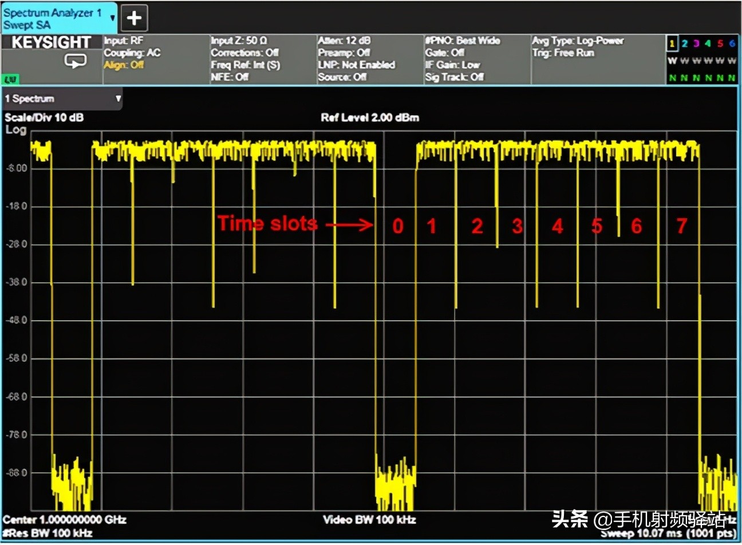
Task: Select trace 3 magenta indicator
Action: 696,44
